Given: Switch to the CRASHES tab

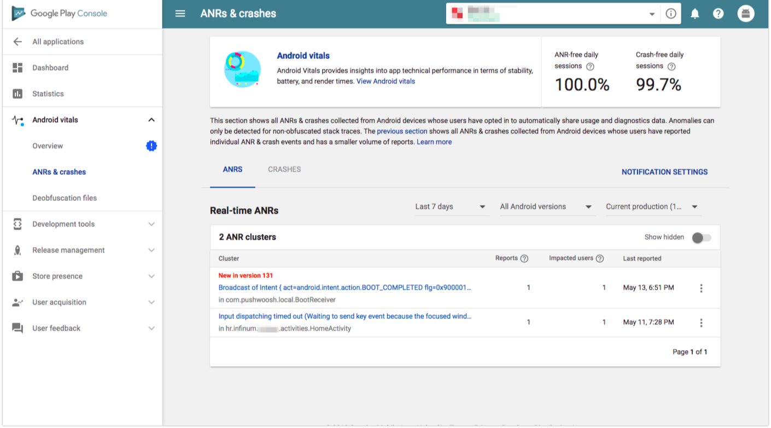Looking at the screenshot, I should click(284, 169).
